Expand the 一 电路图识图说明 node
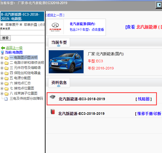This screenshot has width=162, height=153. point(2,58)
